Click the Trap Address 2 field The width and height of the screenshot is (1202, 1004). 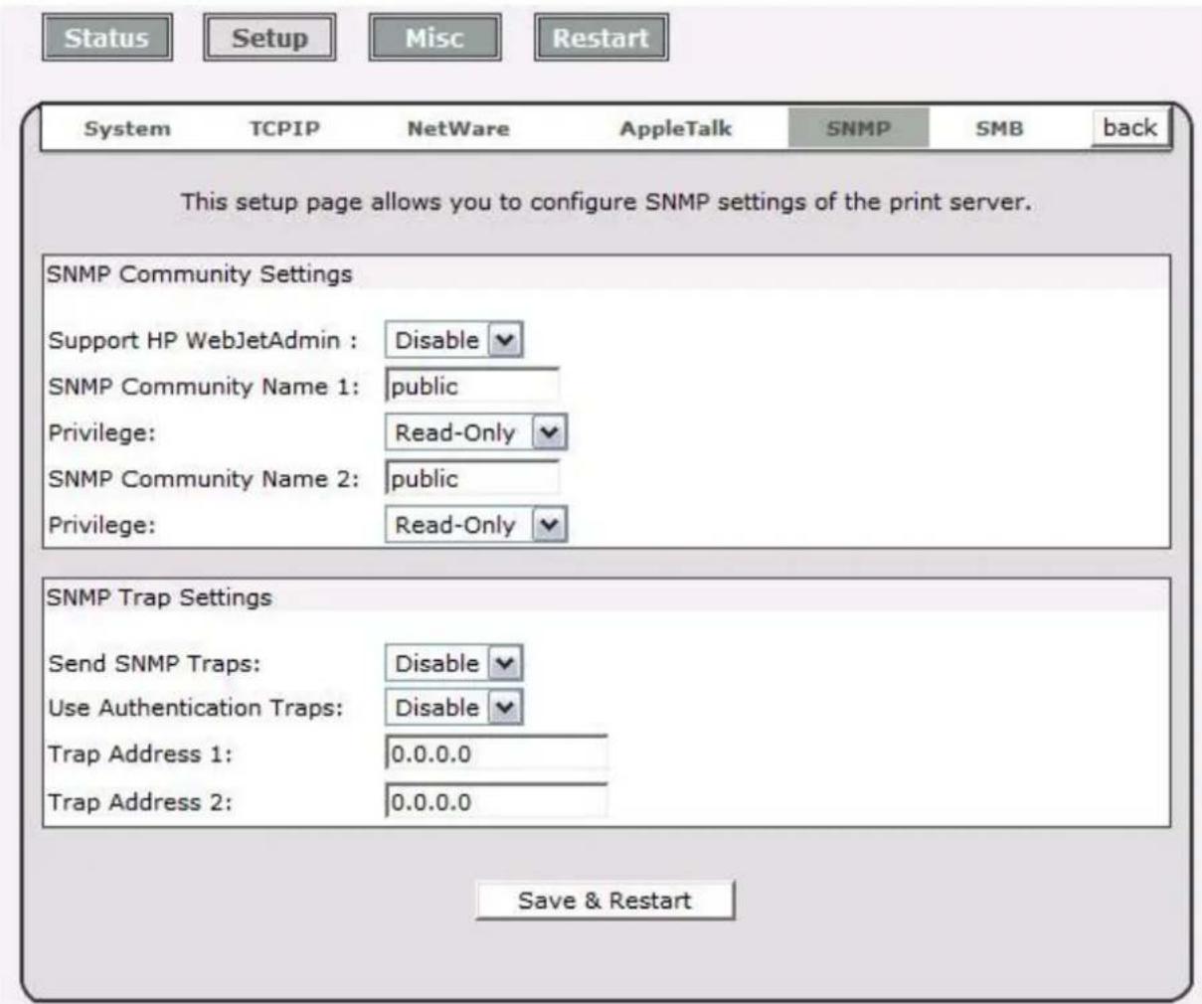pos(496,801)
